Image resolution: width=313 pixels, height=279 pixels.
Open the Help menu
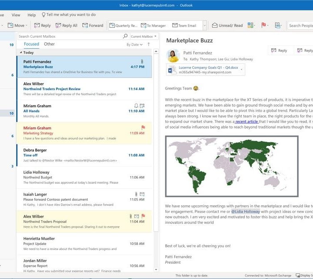point(32,15)
